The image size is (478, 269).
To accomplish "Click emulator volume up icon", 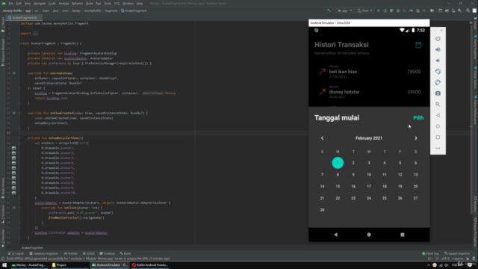I will pyautogui.click(x=438, y=50).
